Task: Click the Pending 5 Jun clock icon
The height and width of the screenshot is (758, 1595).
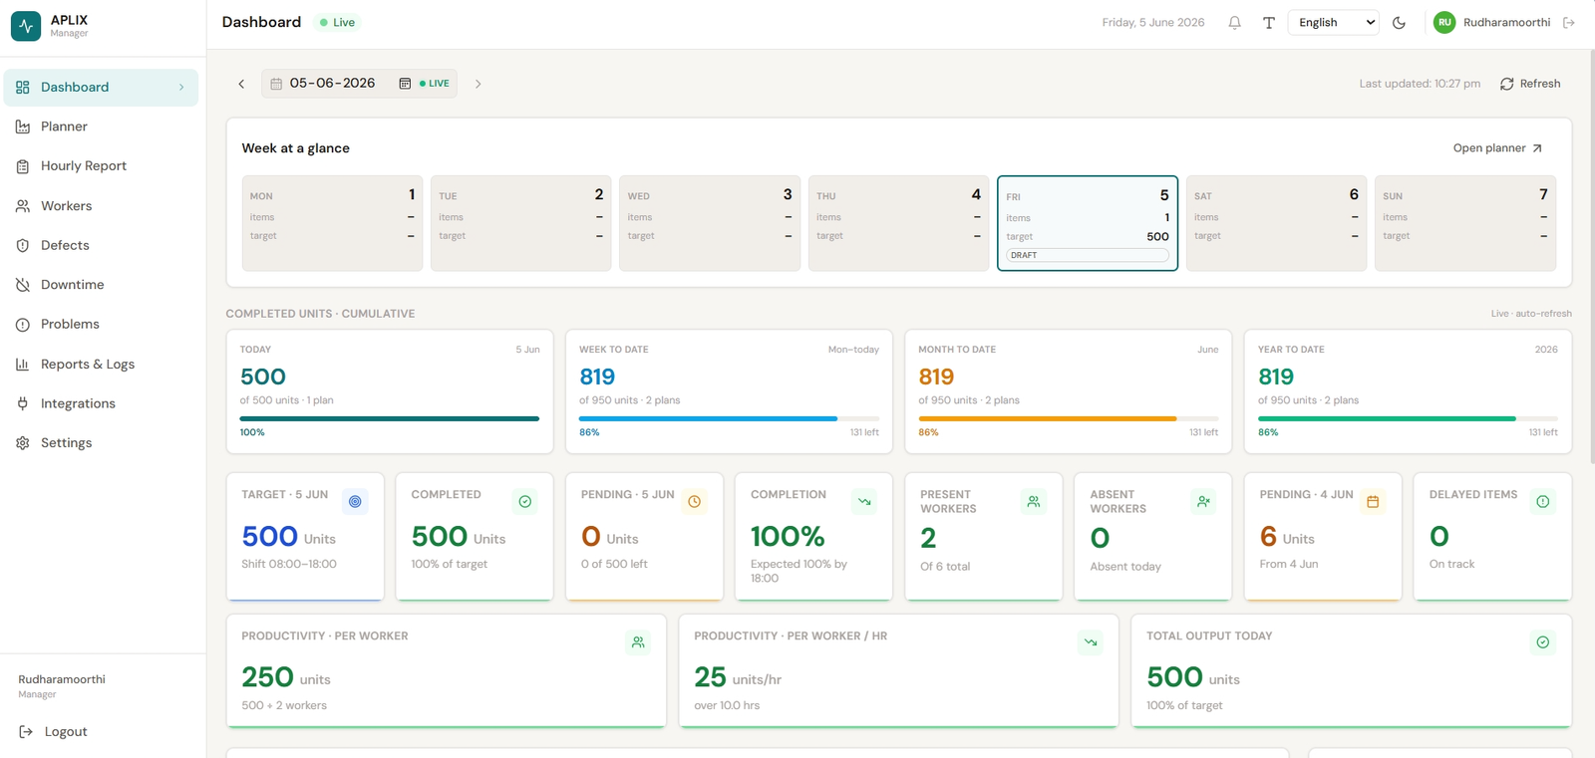Action: click(695, 502)
